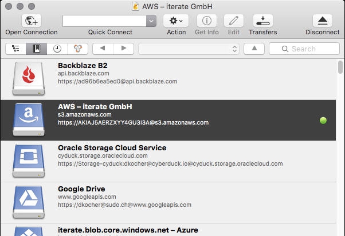Click the Oracle Storage Cloud drive icon
Screen dimensions: 345x236
(29, 160)
